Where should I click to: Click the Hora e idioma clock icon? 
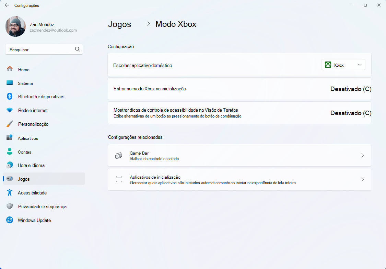coord(10,165)
